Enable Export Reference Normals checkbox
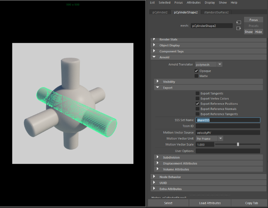 click(x=198, y=109)
